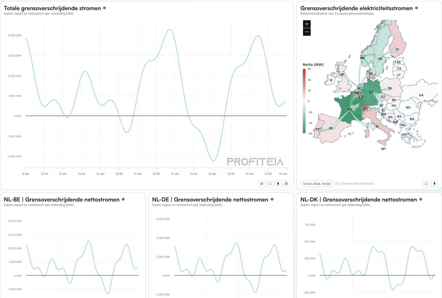442x298 pixels.
Task: Click '750 MW' label on NL-DK chart
Action: click(310, 225)
